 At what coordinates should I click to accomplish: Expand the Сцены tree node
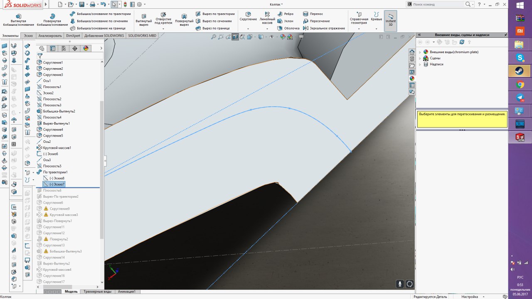click(x=420, y=58)
